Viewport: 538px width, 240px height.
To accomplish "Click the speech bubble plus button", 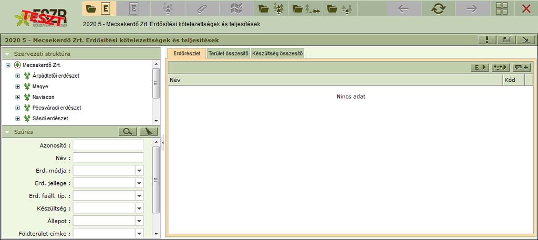I will point(522,67).
